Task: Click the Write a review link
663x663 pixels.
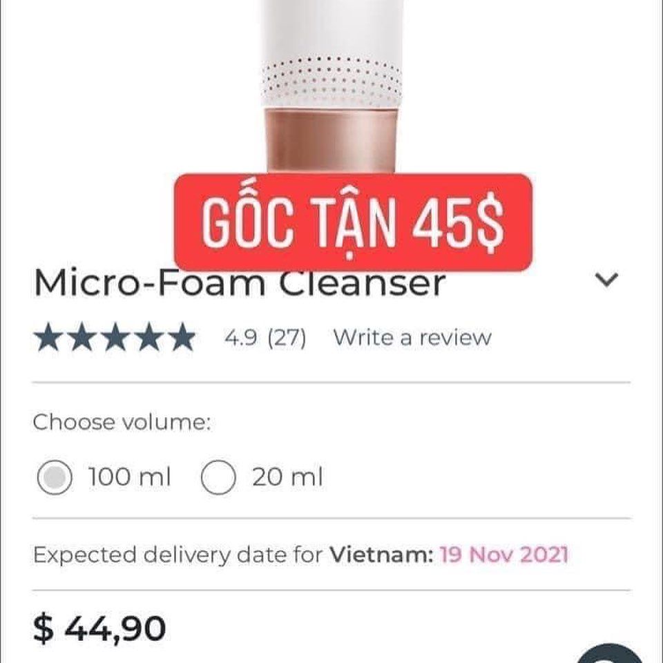Action: click(x=412, y=338)
